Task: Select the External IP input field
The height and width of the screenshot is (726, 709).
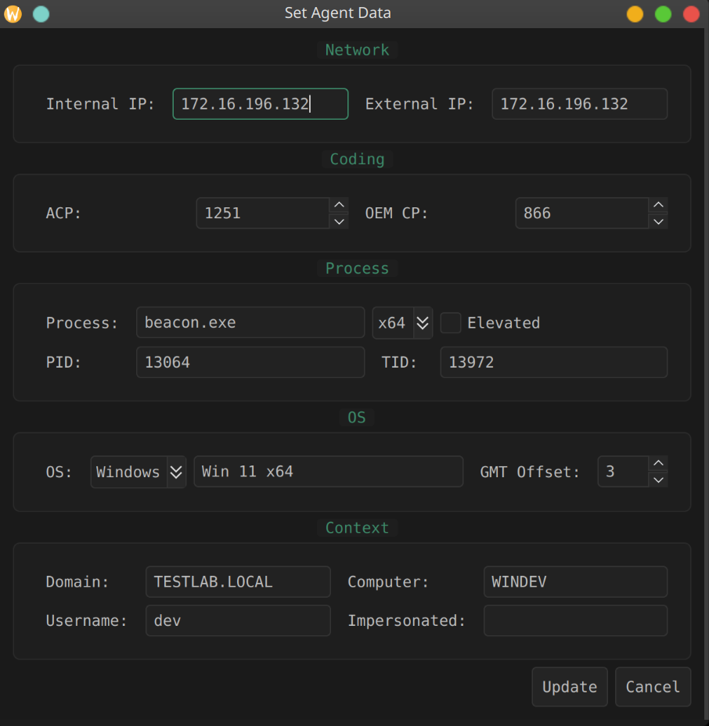Action: pyautogui.click(x=579, y=103)
